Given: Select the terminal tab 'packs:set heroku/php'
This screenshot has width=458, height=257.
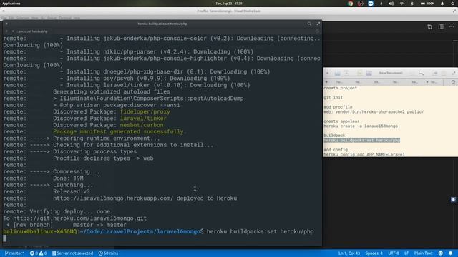Looking at the screenshot, I should point(32,31).
